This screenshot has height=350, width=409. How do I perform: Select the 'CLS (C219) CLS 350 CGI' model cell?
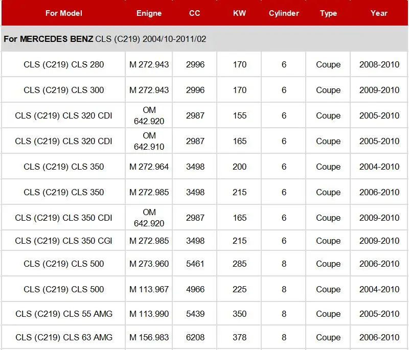[x=63, y=241]
